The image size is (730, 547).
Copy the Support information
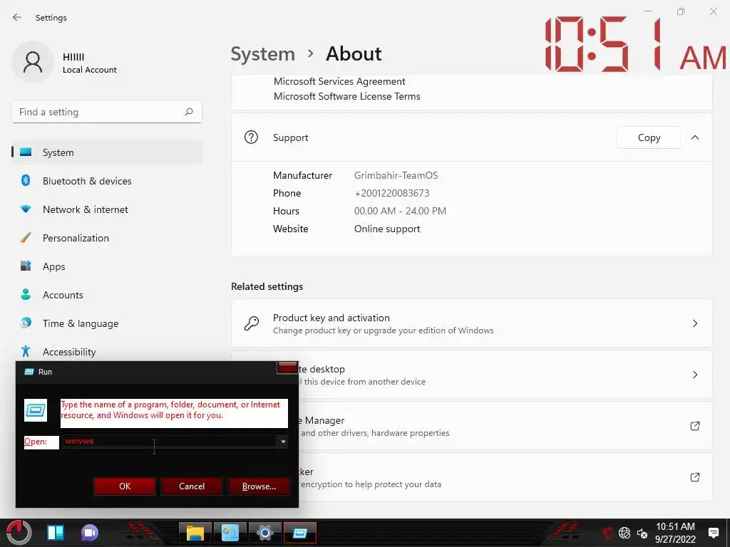649,137
